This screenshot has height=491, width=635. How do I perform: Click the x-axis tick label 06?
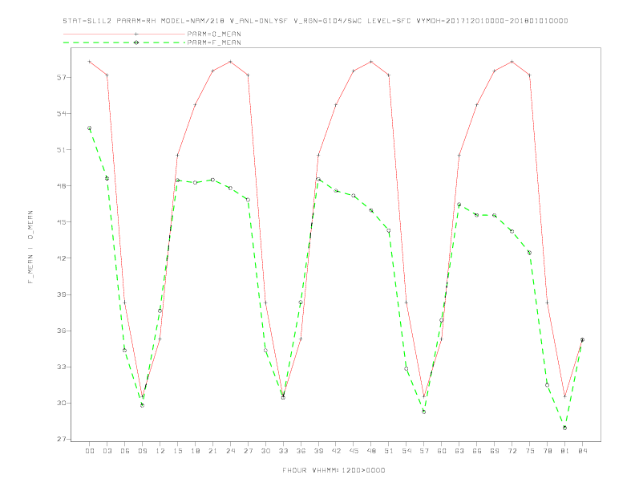125,451
